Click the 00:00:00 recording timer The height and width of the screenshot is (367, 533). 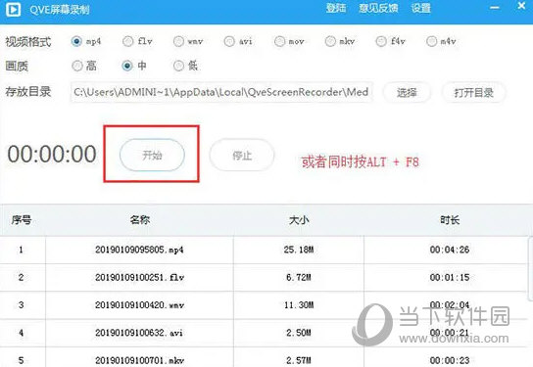pos(52,154)
